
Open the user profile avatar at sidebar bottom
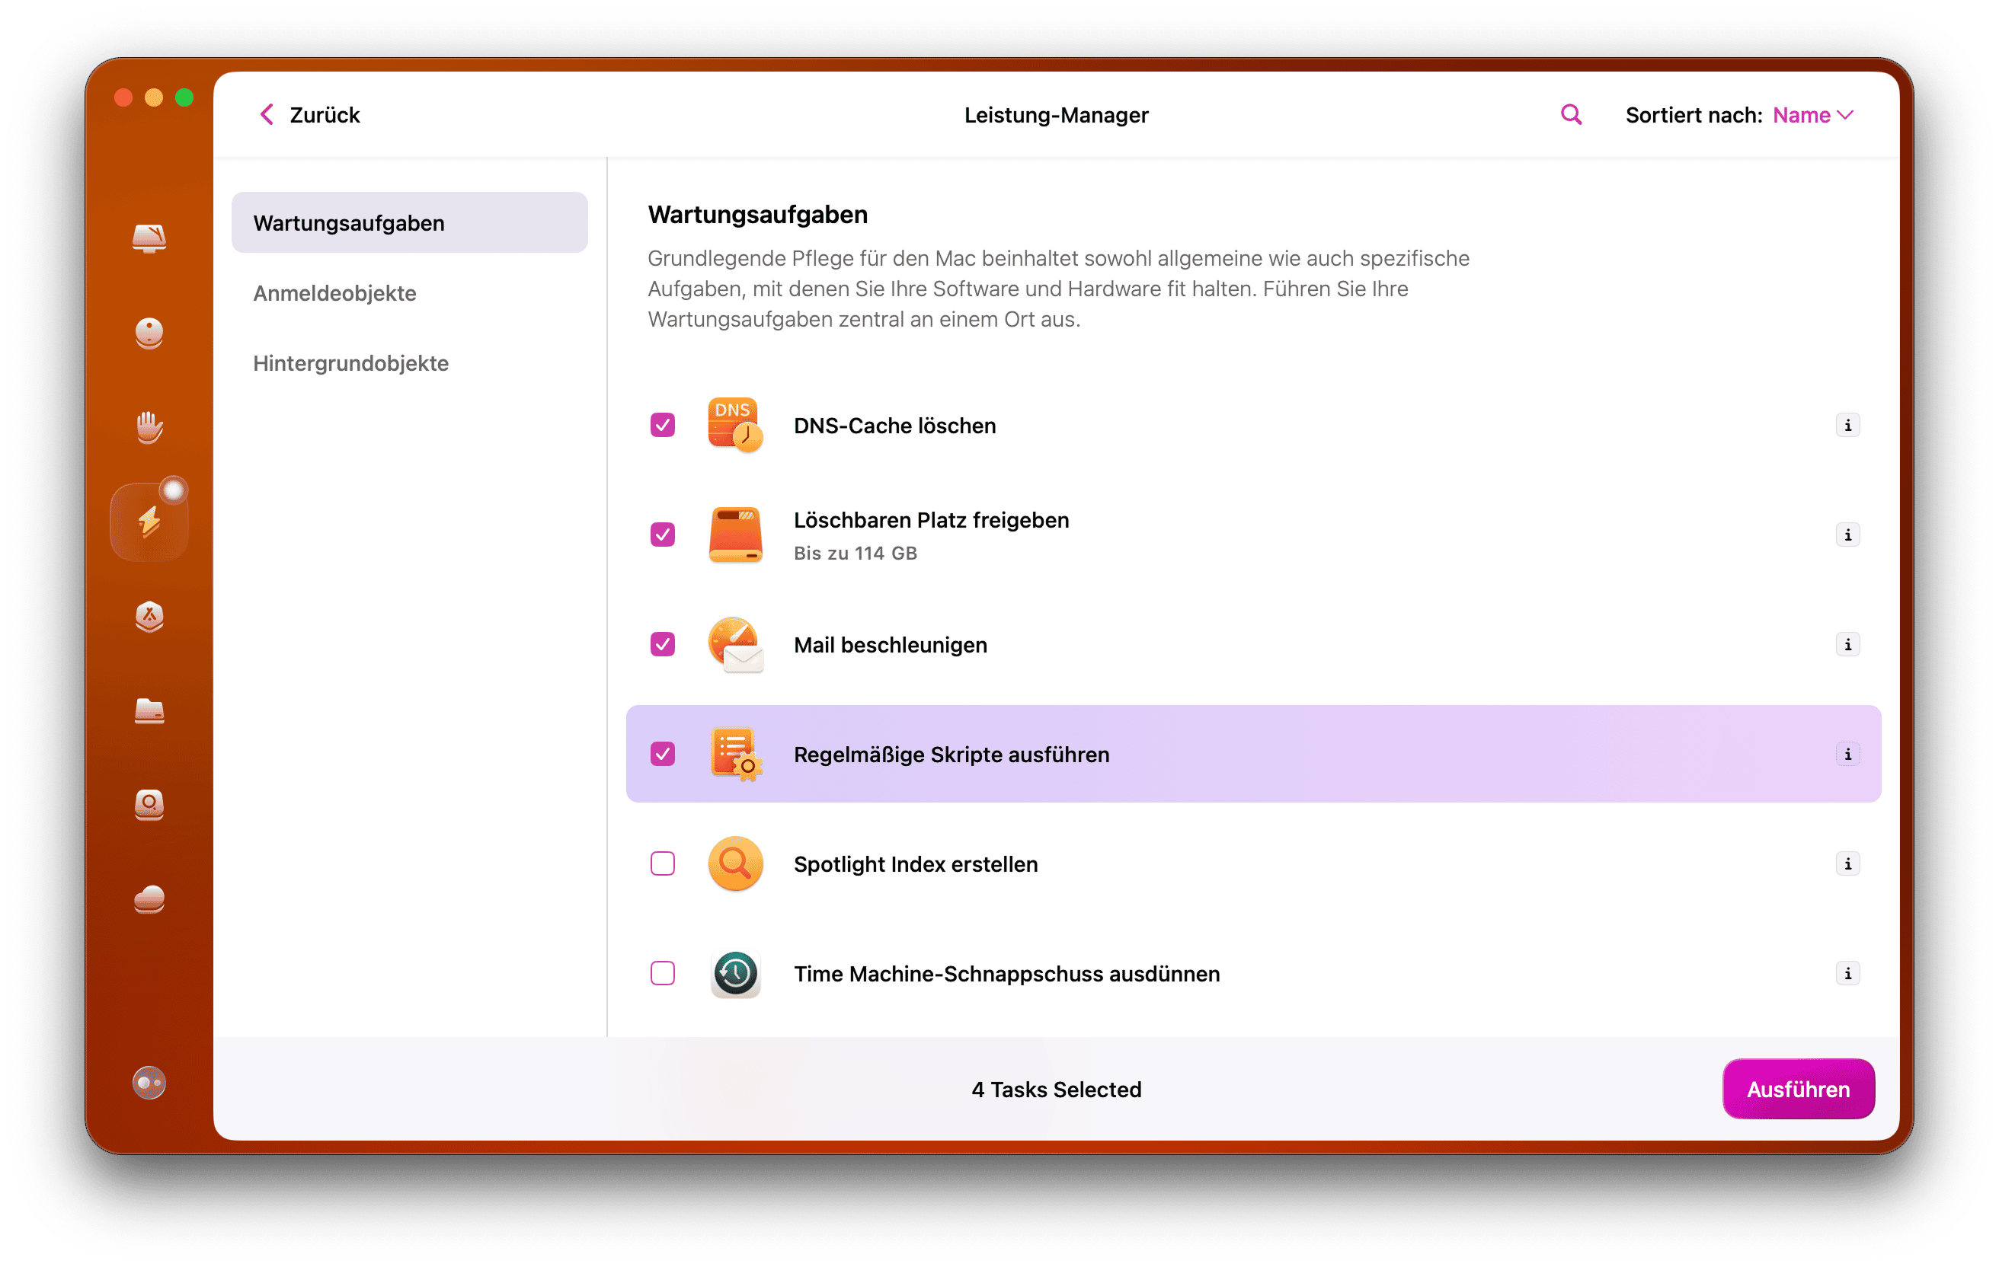148,1082
